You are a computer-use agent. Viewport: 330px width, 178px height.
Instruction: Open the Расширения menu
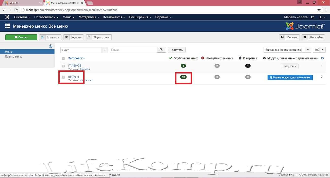(x=140, y=17)
